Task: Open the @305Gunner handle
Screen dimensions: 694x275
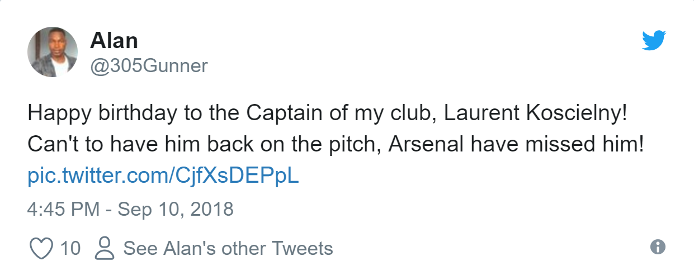Action: pyautogui.click(x=149, y=66)
